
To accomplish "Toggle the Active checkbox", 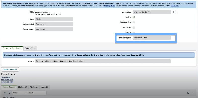I will click(x=134, y=17).
